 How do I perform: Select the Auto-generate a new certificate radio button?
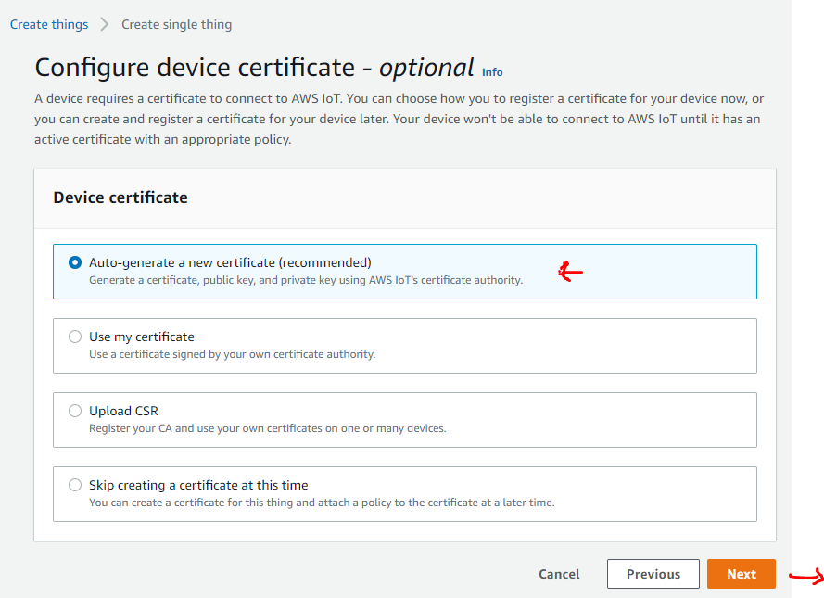point(75,262)
